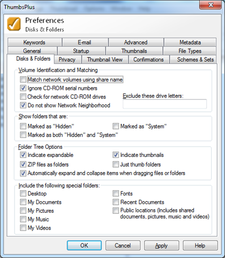Screen dimensions: 225x258
Task: Go to the Schemes & Sets tab
Action: [x=193, y=60]
